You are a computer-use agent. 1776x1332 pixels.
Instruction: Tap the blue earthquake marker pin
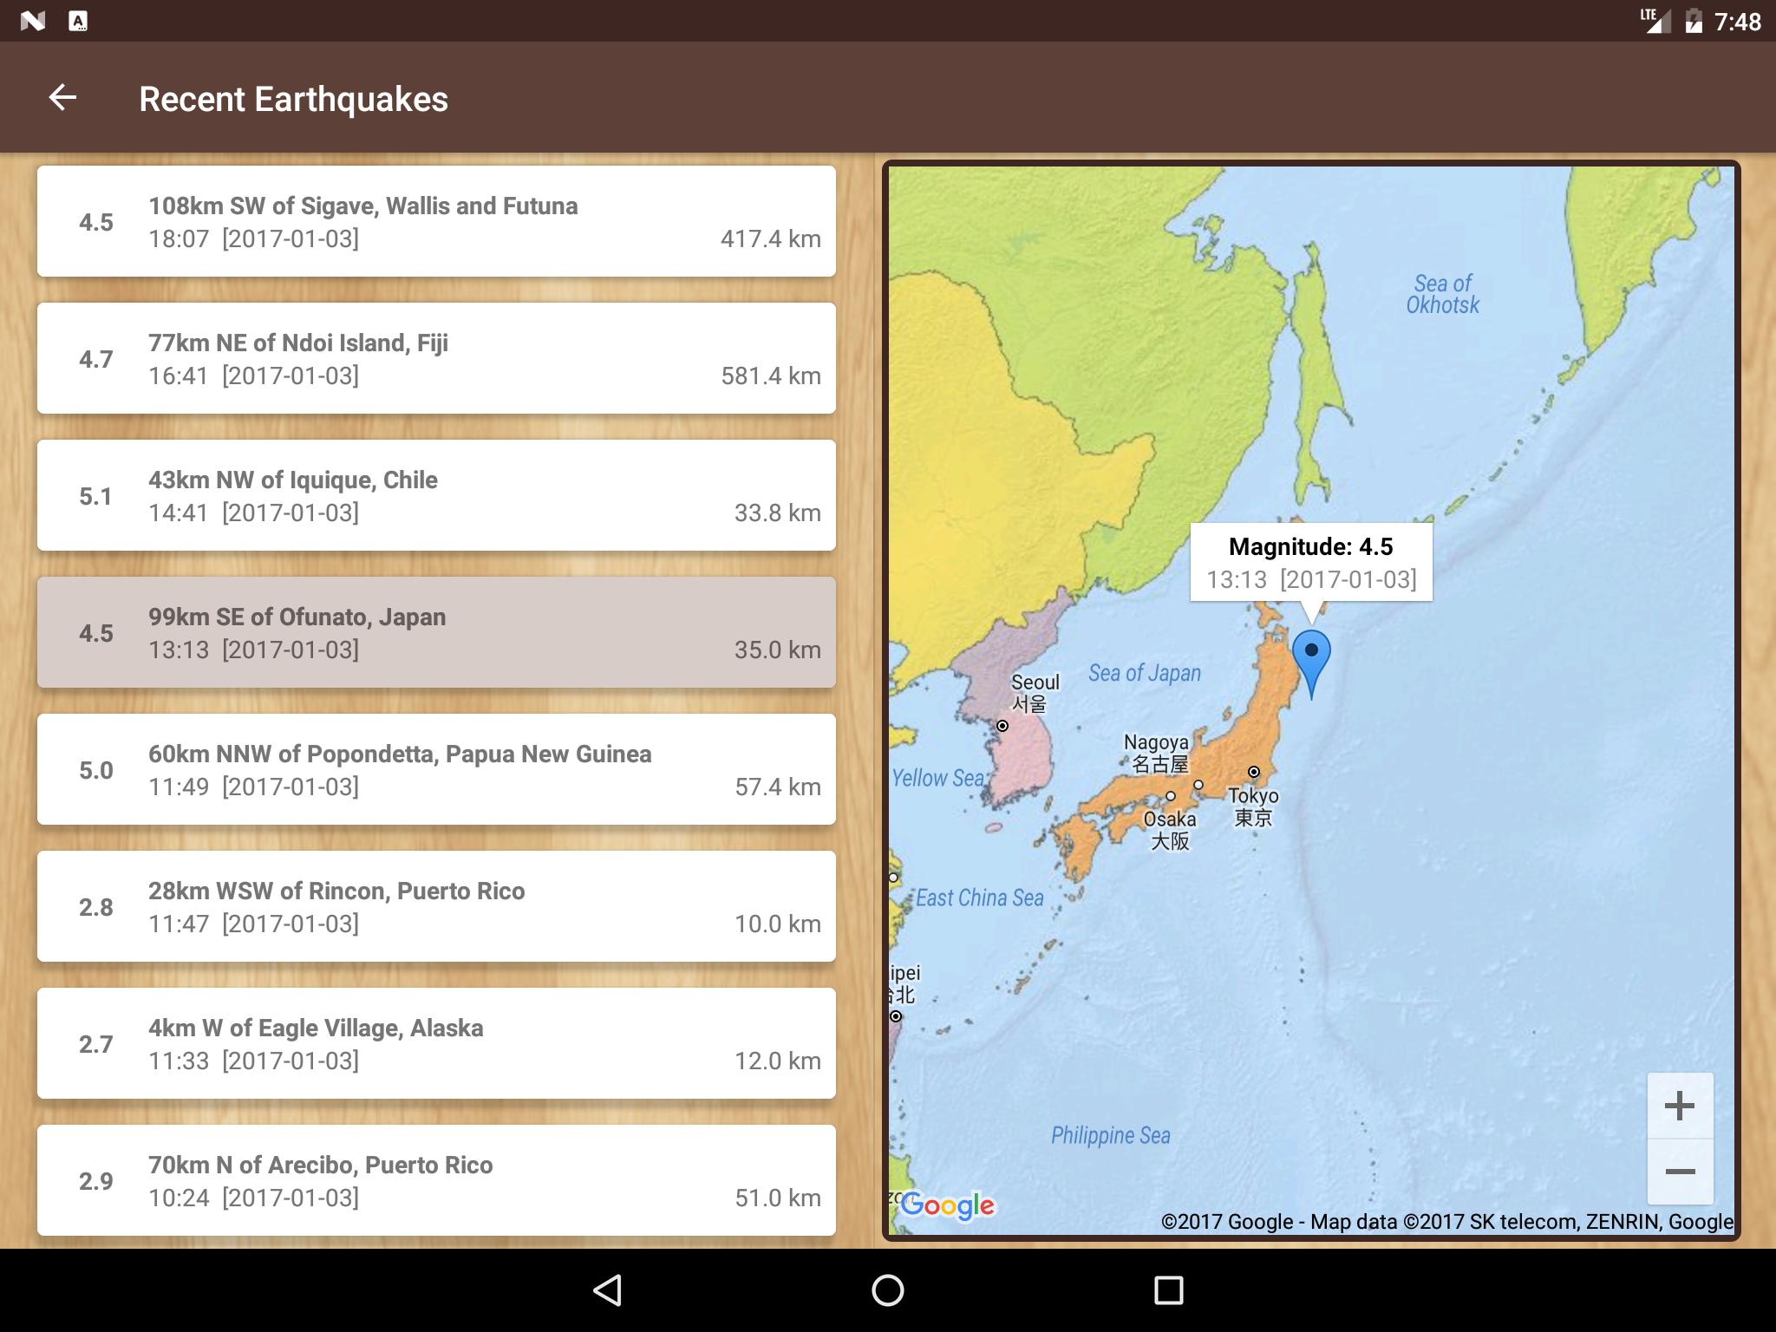1311,664
